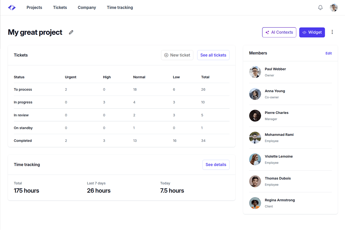The width and height of the screenshot is (345, 230).
Task: Select Pierre Charles's profile photo
Action: click(x=255, y=116)
